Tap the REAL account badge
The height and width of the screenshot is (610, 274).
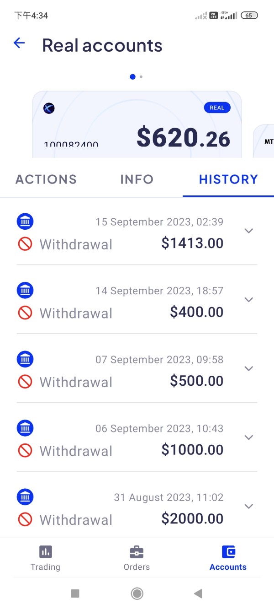click(217, 108)
